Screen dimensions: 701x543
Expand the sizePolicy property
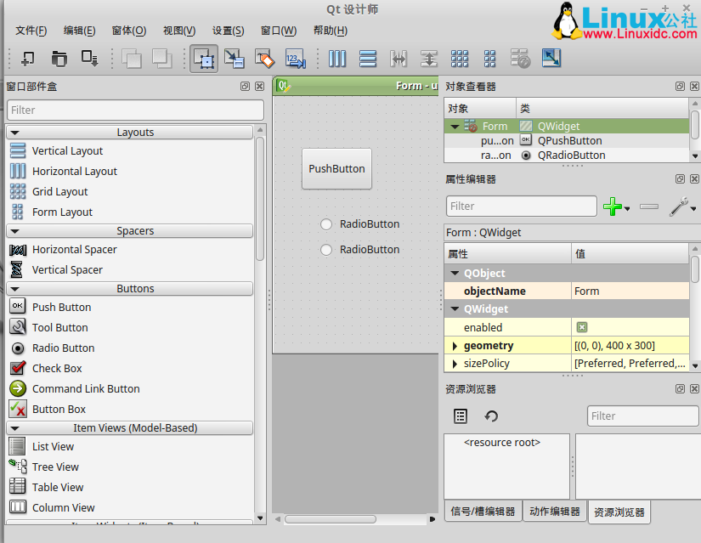point(455,364)
